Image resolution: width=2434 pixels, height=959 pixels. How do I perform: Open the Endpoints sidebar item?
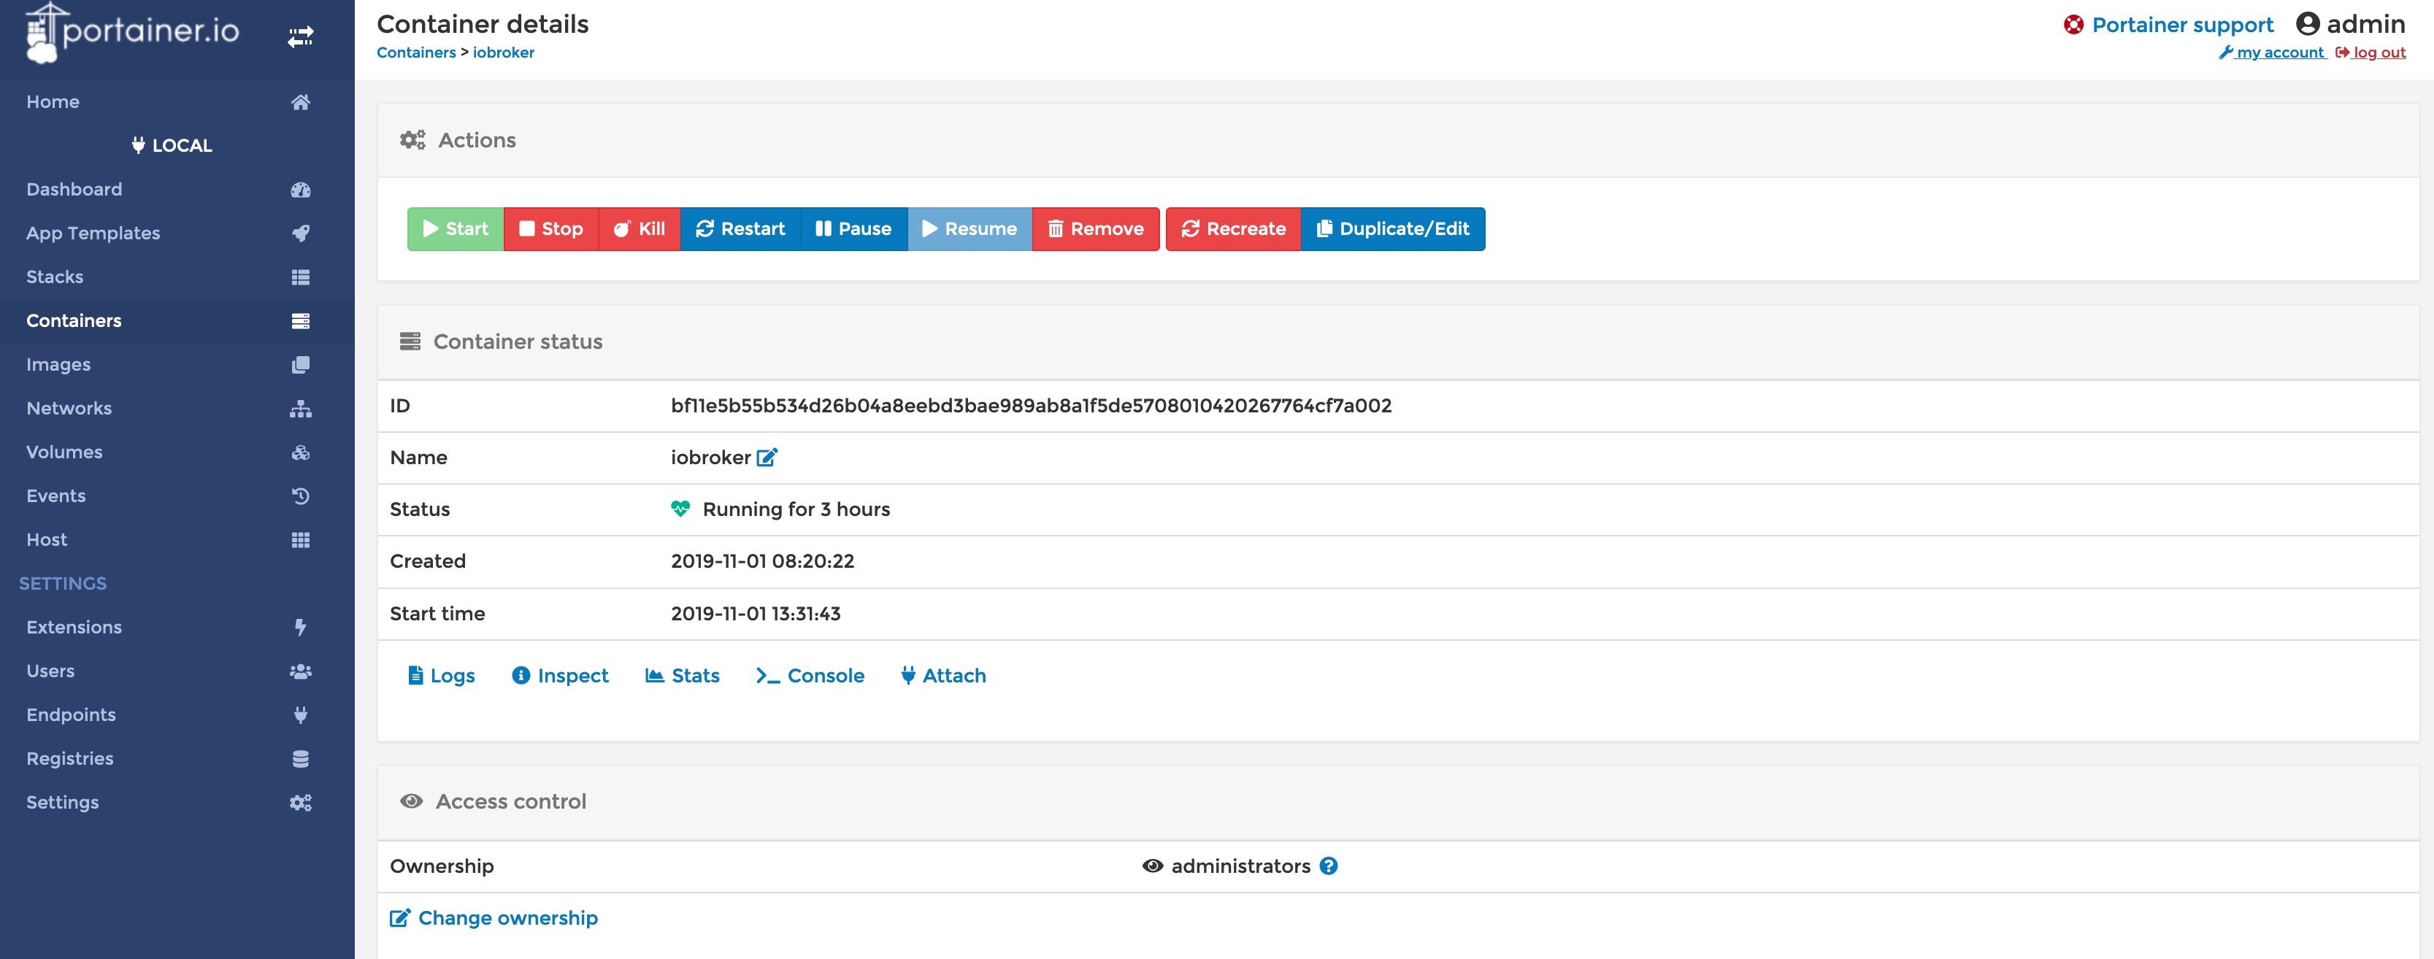tap(71, 715)
